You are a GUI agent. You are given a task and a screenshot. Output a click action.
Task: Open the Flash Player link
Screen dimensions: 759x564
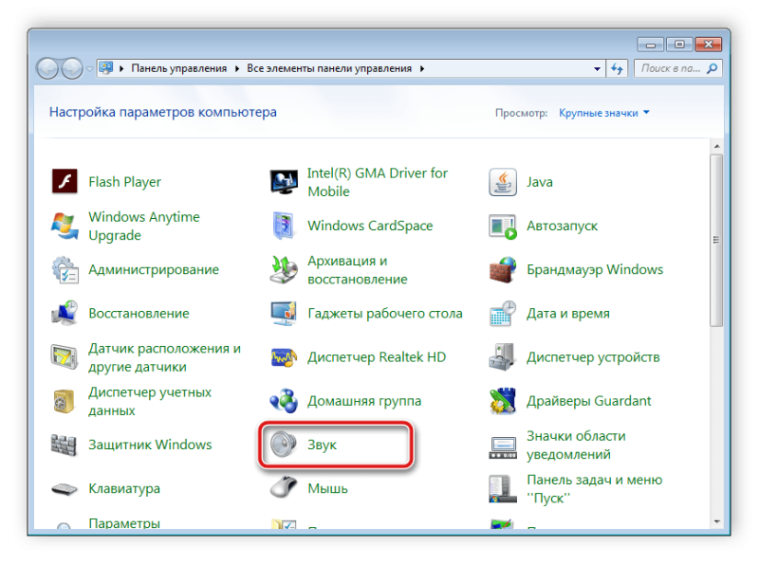pyautogui.click(x=125, y=182)
